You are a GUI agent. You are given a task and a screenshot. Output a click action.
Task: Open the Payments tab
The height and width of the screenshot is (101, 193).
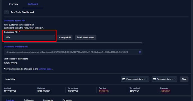point(48,100)
